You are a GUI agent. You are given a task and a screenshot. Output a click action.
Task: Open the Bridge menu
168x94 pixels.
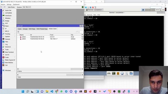[x=7, y=21]
